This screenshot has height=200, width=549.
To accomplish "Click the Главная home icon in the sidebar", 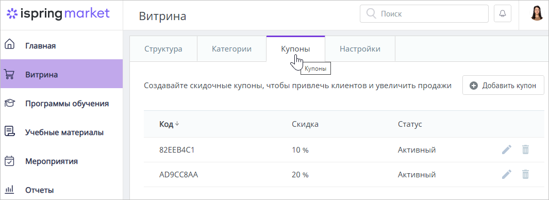I will pos(9,44).
